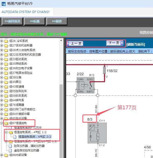
Task: Click folder icon of 组38仪表
Action: point(6,78)
